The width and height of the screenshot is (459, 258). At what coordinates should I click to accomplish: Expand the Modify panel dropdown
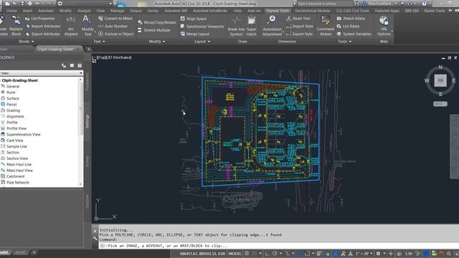click(157, 42)
